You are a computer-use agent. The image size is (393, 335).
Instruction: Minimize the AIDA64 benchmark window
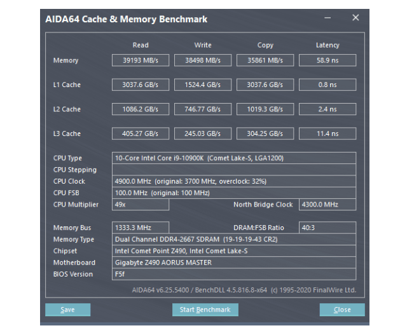(329, 18)
